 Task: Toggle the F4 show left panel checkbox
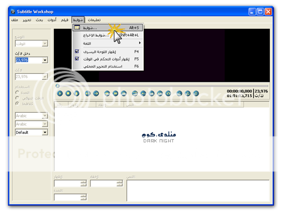77,52
